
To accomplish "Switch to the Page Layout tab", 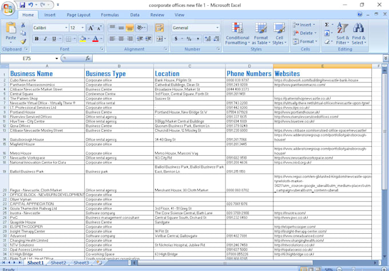I will point(78,15).
